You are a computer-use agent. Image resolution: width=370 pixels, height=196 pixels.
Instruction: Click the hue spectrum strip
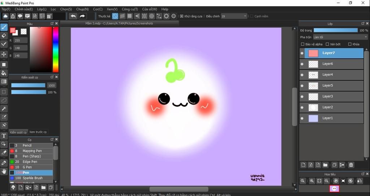[x=55, y=49]
